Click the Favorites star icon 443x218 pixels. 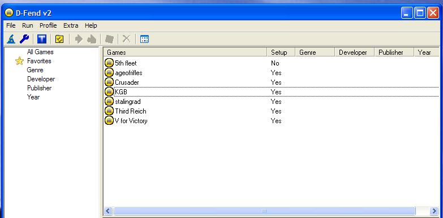pyautogui.click(x=19, y=61)
